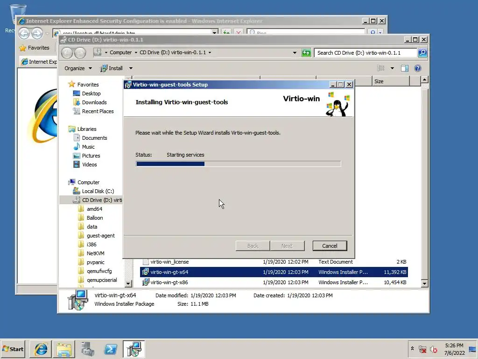The image size is (478, 359).
Task: Click Favorites button in Internet Explorer window
Action: [34, 48]
